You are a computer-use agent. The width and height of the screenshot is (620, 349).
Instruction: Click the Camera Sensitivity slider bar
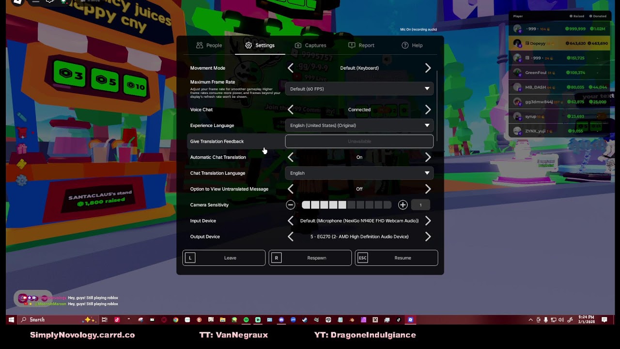click(346, 205)
